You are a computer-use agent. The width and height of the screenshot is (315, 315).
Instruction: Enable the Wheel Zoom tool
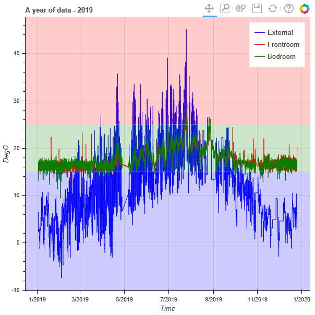[x=240, y=8]
